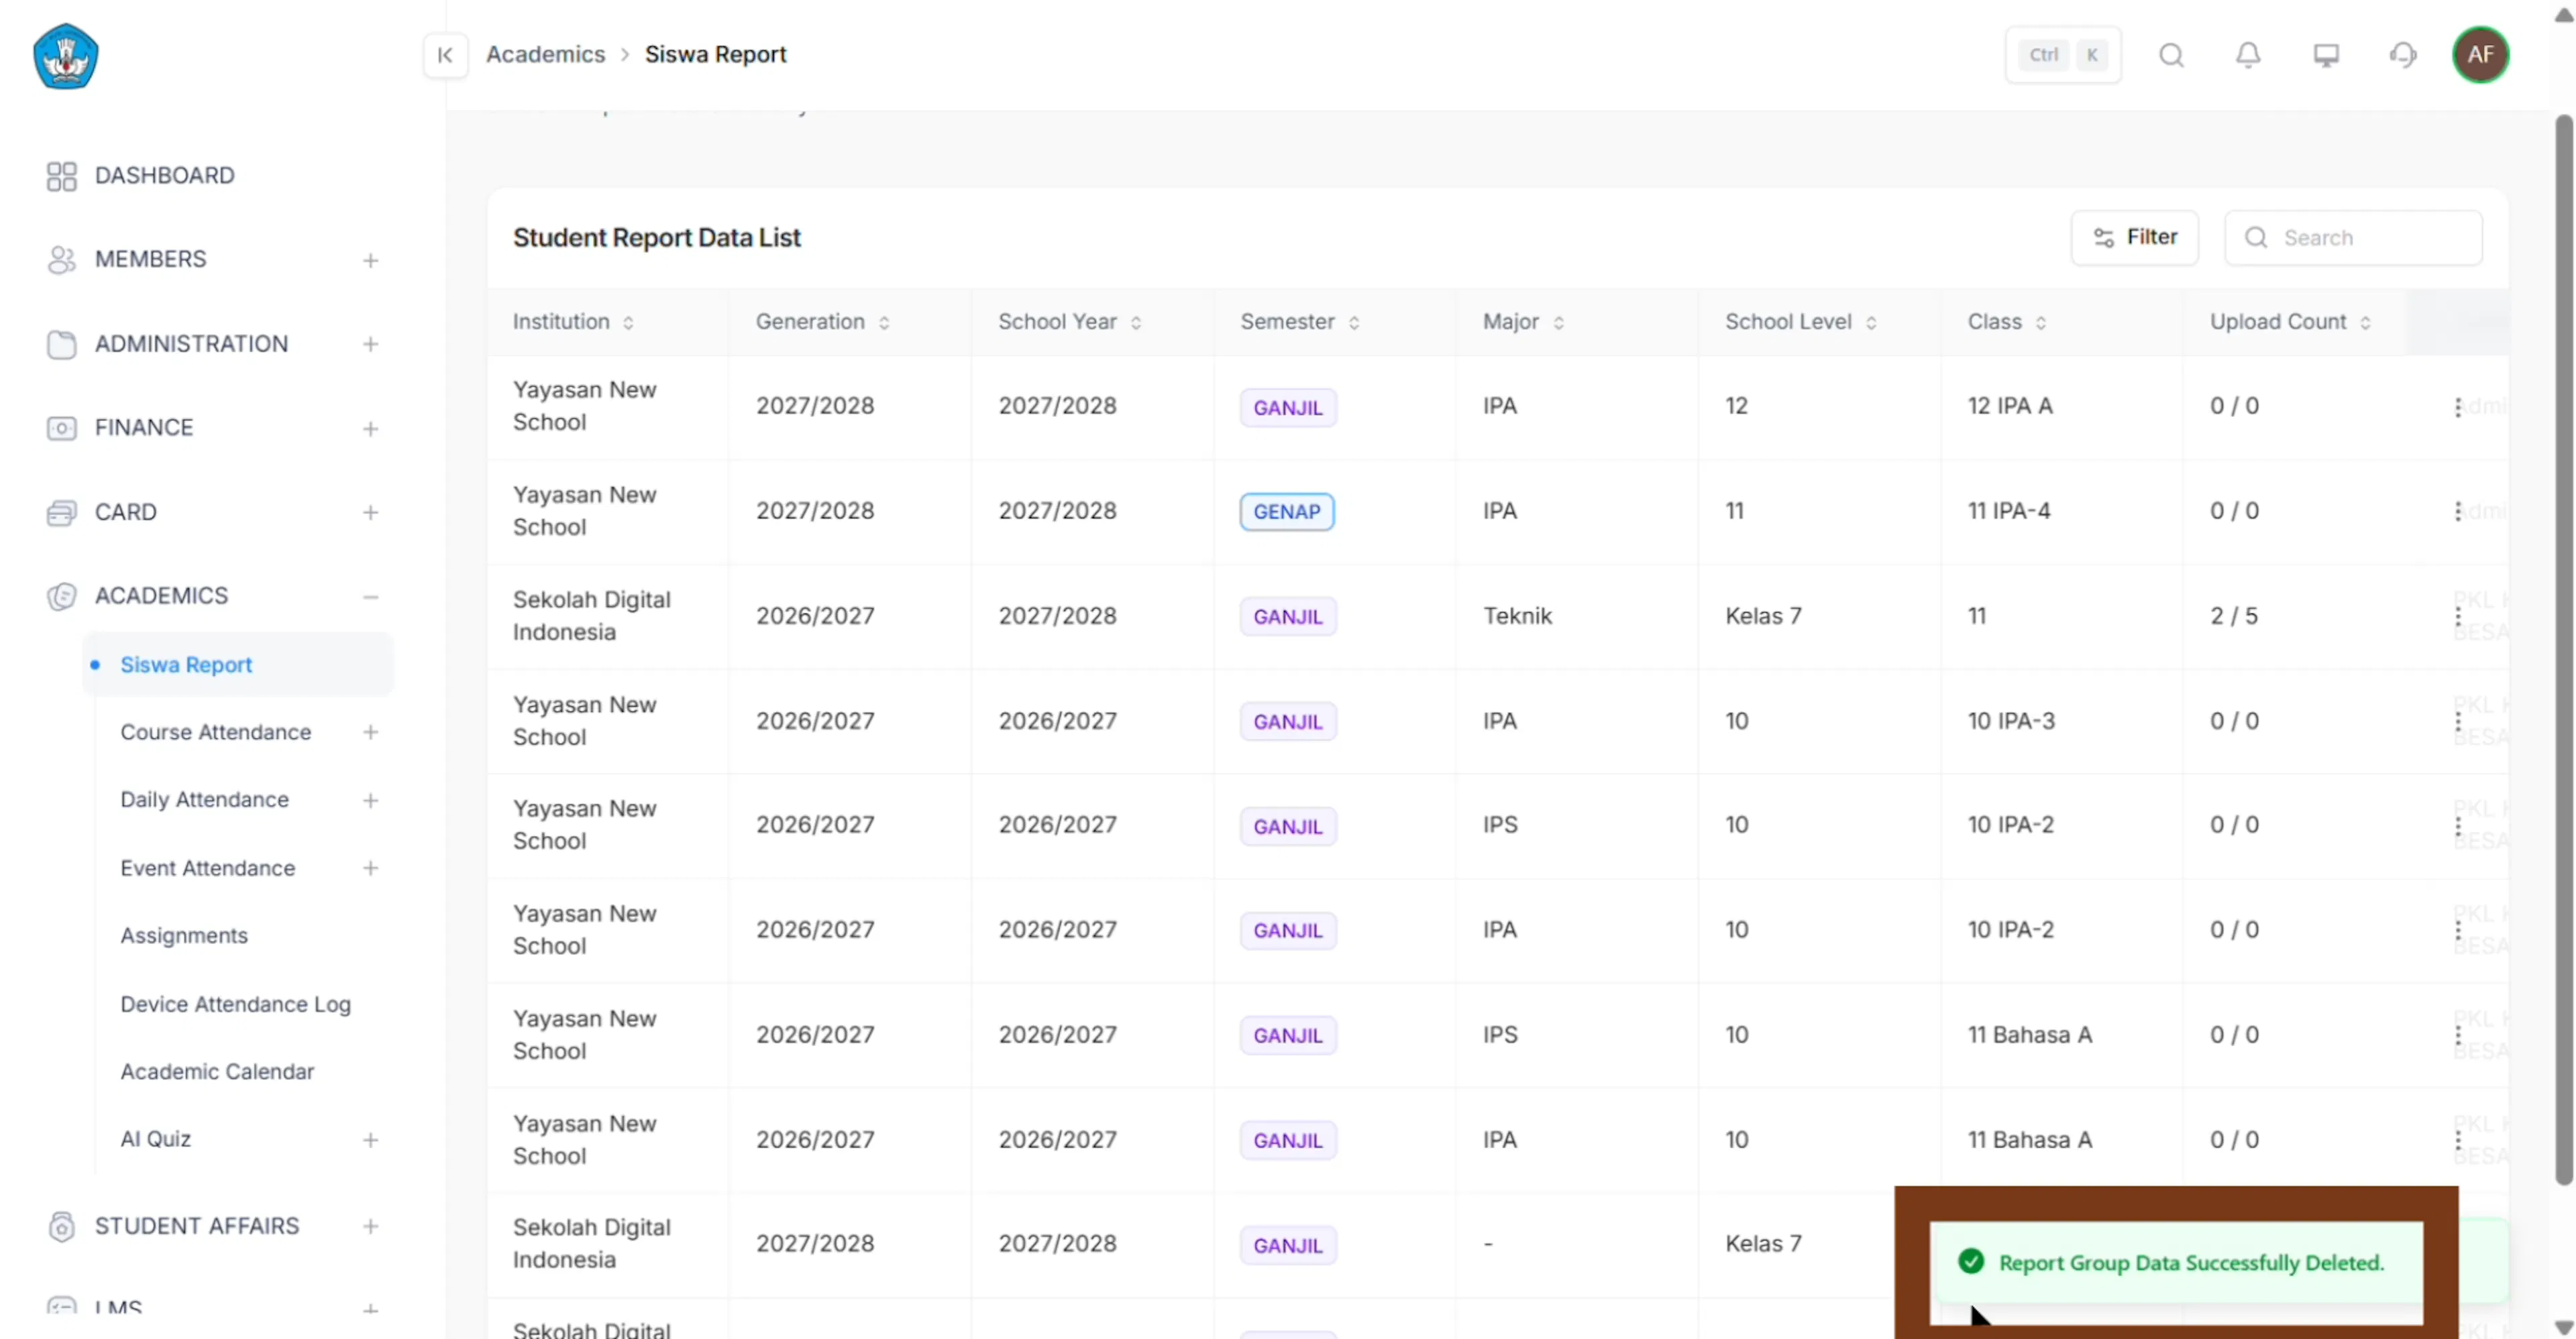2576x1339 pixels.
Task: Select Siswa Report in the sidebar
Action: point(238,664)
